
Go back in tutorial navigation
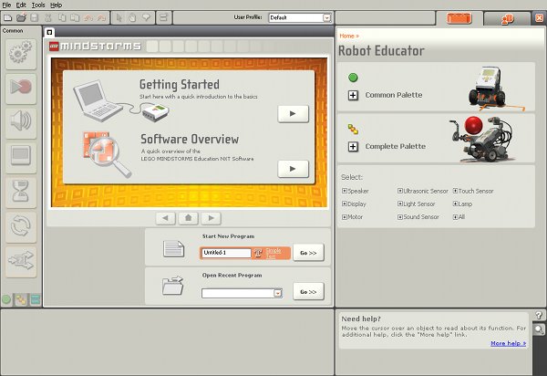165,218
